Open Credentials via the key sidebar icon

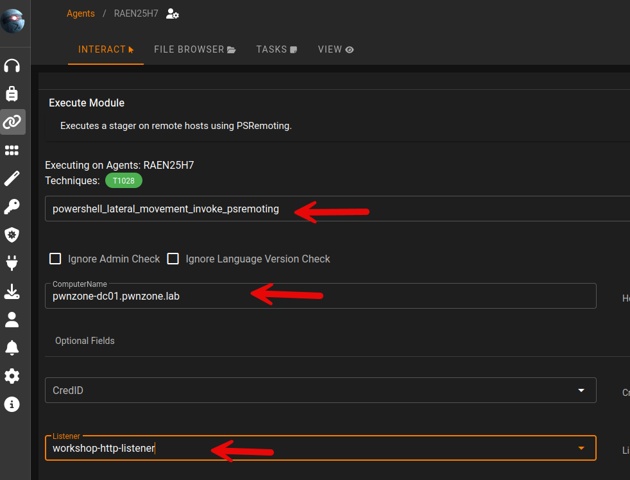tap(12, 207)
